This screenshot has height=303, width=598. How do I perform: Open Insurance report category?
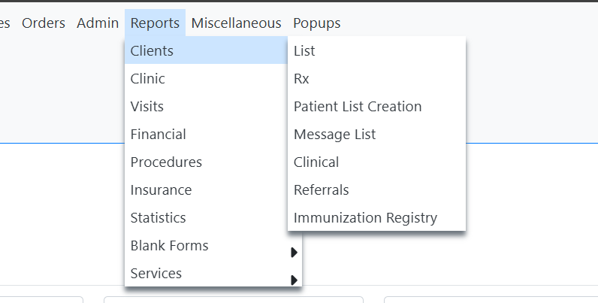click(161, 190)
